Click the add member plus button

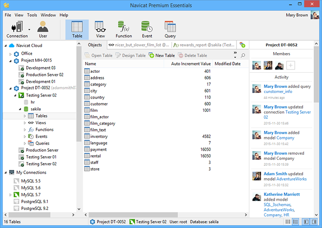290,65
